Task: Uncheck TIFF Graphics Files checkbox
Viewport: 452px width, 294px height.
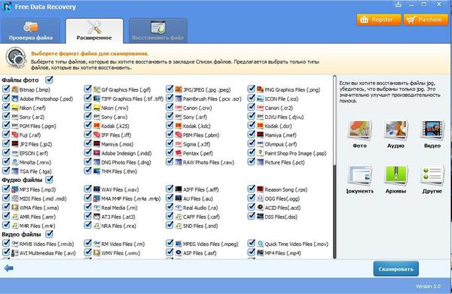Action: point(87,98)
